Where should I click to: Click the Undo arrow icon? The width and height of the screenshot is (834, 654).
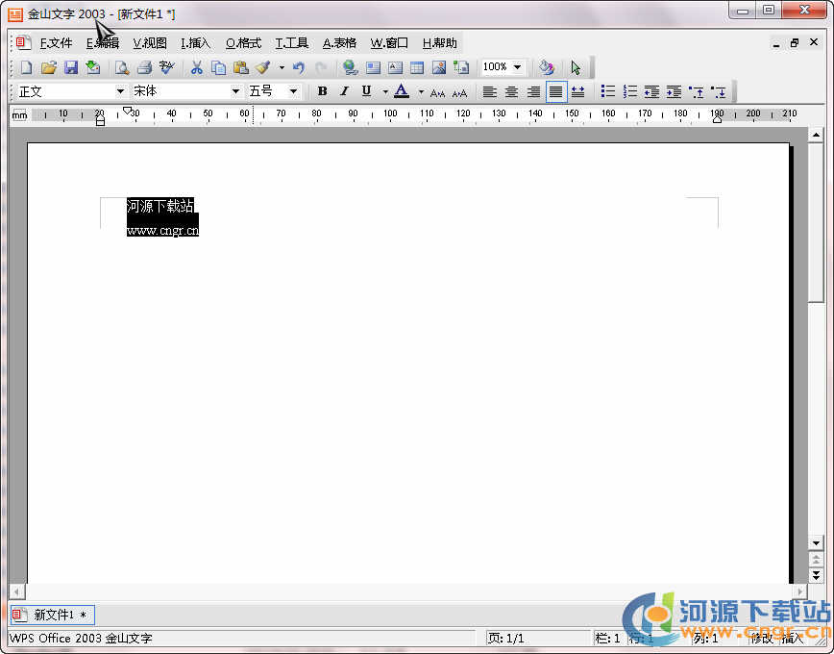pos(298,67)
